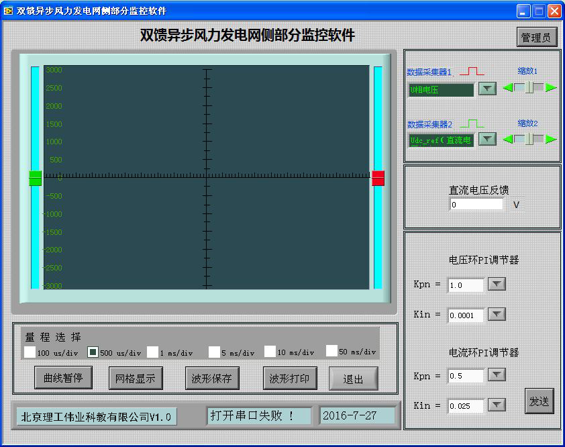
Task: Expand current loop Kin value dropdown
Action: [x=496, y=405]
